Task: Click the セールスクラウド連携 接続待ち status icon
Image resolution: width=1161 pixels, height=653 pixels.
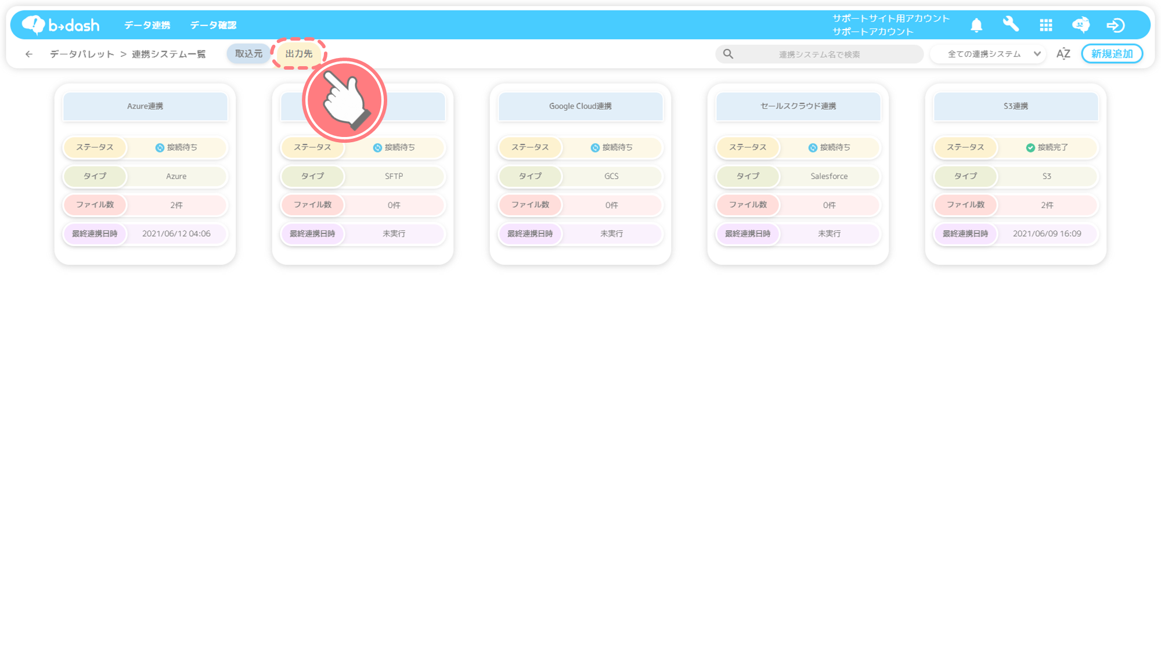Action: [x=813, y=148]
